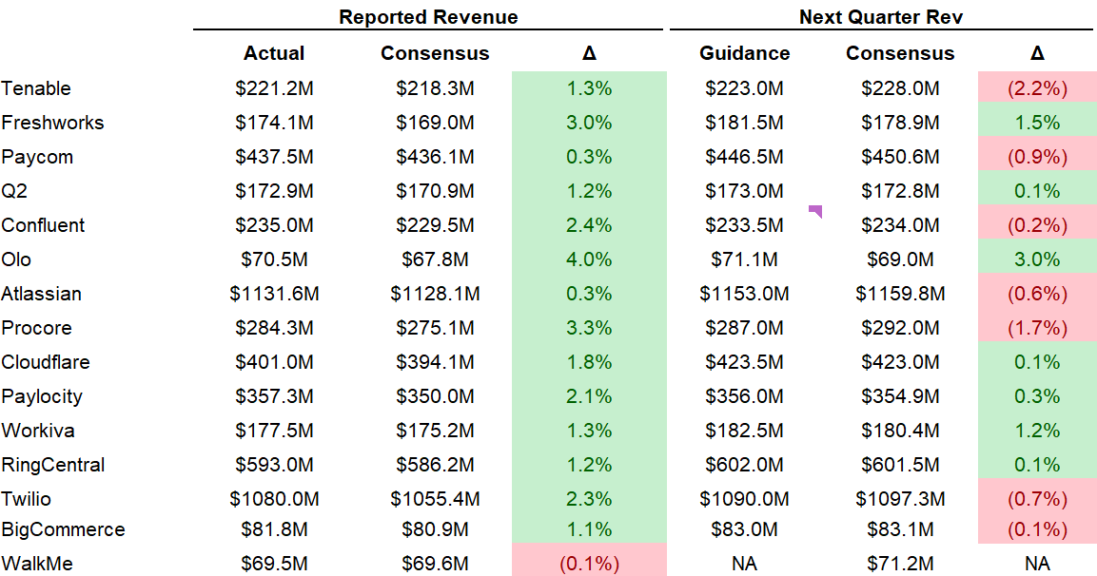Select the Atlassian row label
This screenshot has height=576, width=1097.
(x=41, y=295)
